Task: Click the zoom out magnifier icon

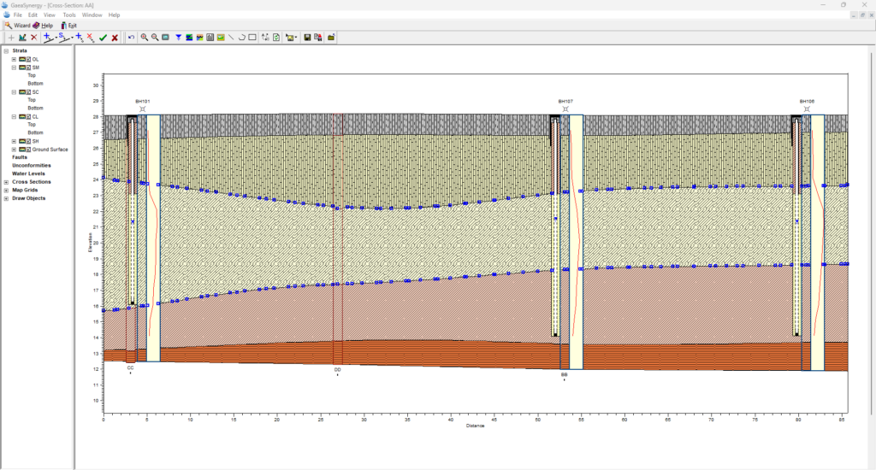Action: click(155, 38)
